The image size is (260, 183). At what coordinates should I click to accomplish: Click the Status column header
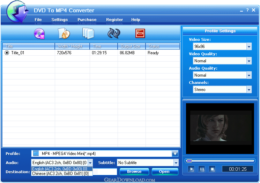pos(163,46)
